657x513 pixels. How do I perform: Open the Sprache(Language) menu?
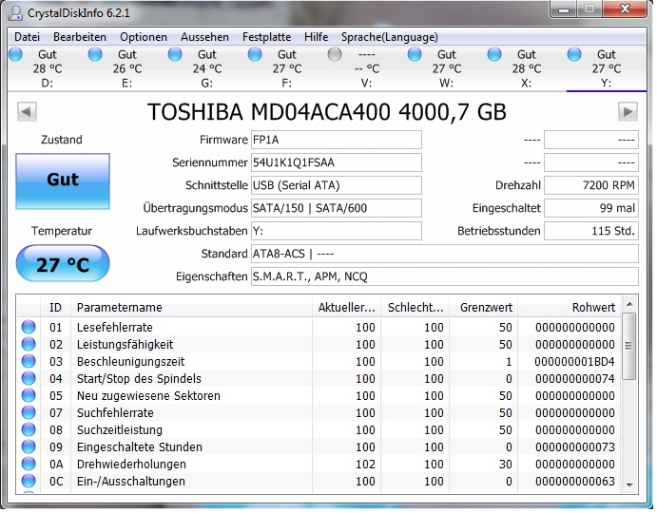click(389, 37)
